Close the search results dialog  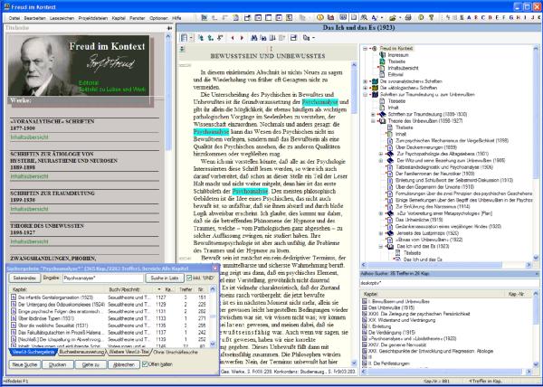214,268
